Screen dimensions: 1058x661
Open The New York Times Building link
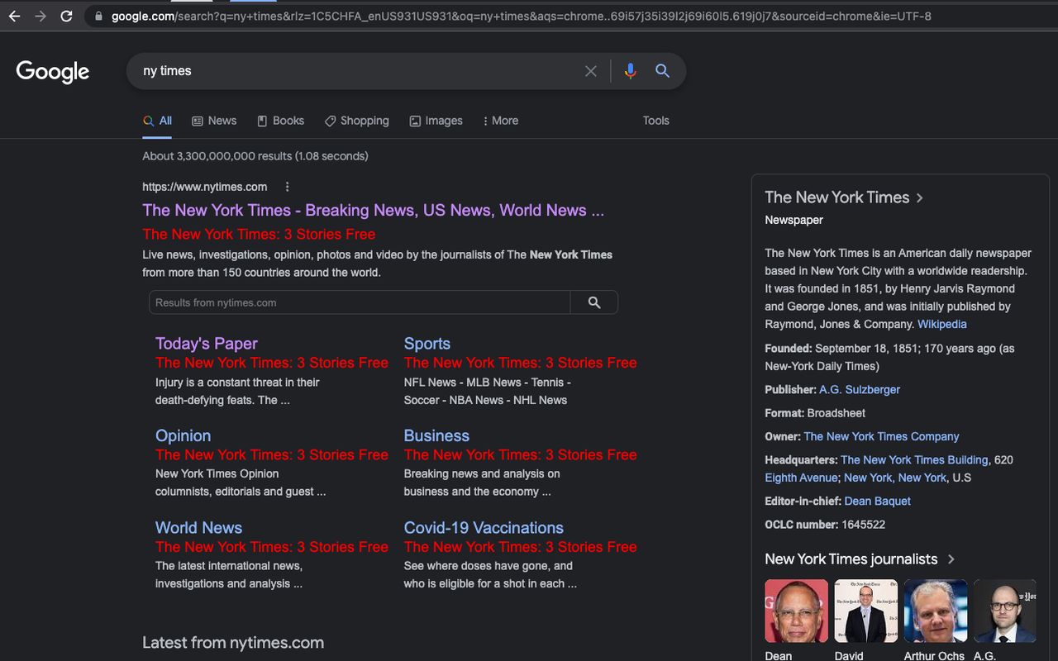tap(914, 459)
